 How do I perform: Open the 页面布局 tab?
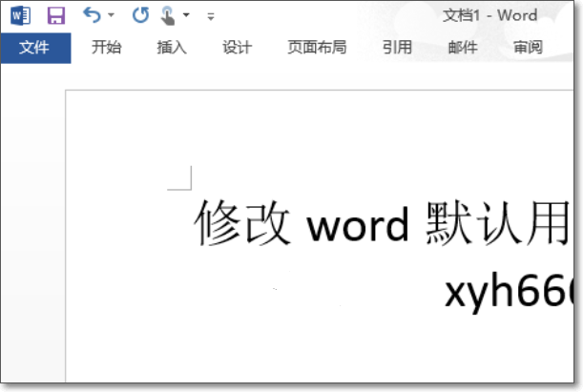click(x=317, y=48)
